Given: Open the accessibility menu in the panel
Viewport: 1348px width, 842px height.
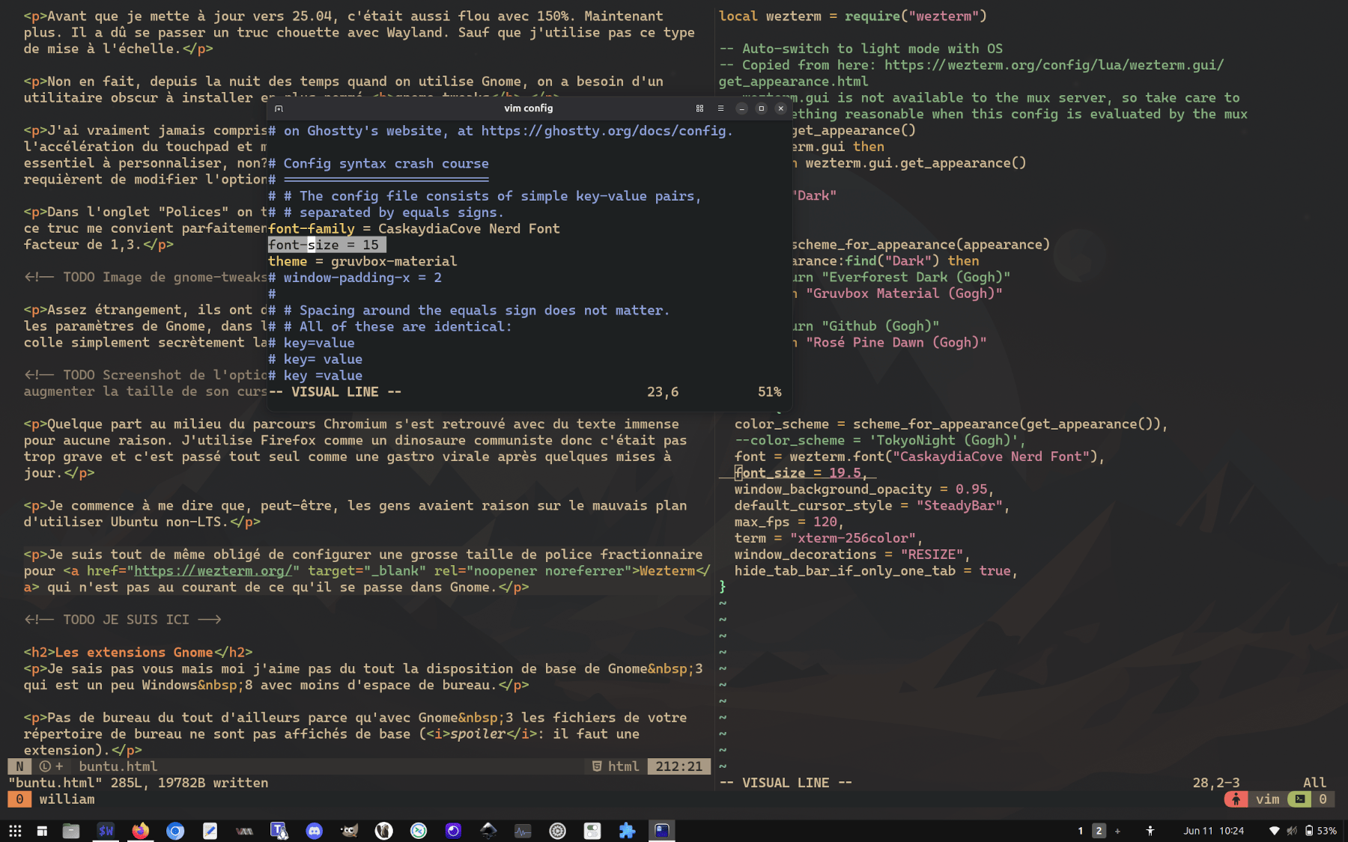Looking at the screenshot, I should tap(1150, 831).
